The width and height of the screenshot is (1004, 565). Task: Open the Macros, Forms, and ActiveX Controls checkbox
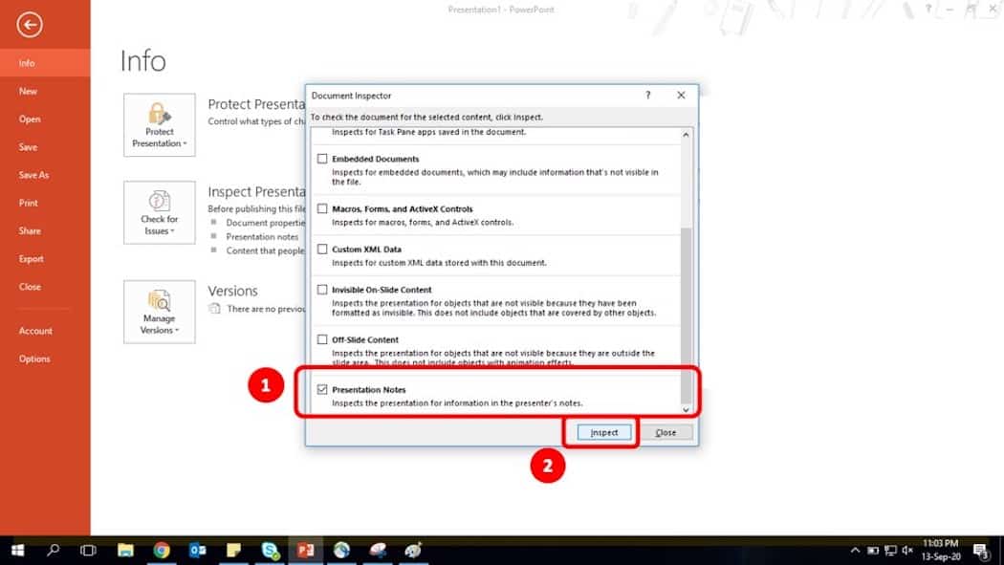(323, 208)
